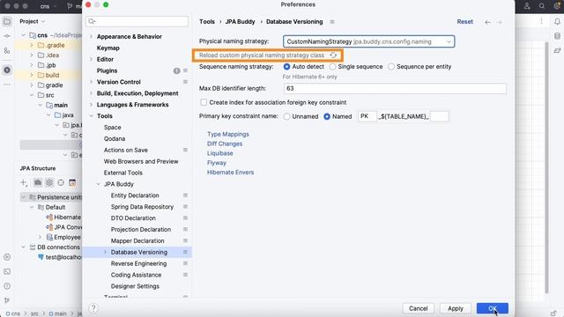Viewport: 564px width, 317px height.
Task: Click the calendar-style icon in the JPA Structure toolbar
Action: tap(72, 182)
